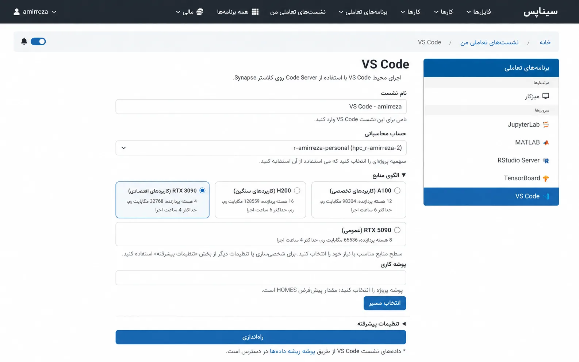579x362 pixels.
Task: Focus the پوشه کاری input field
Action: point(261,278)
